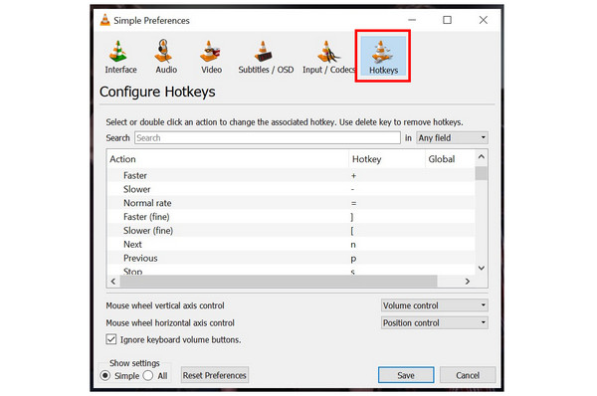Click the "p" hotkey of Previous
Image resolution: width=597 pixels, height=396 pixels.
pos(353,259)
